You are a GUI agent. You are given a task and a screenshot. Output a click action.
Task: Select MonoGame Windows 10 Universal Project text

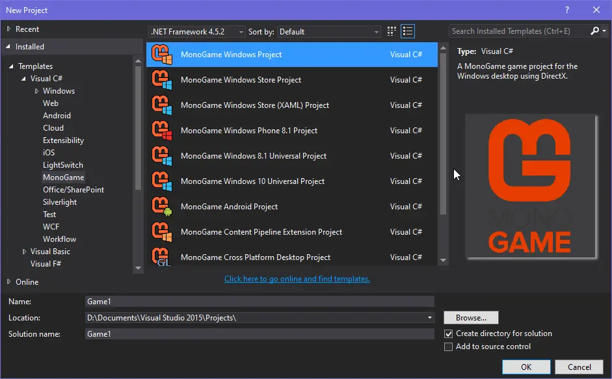[x=252, y=181]
